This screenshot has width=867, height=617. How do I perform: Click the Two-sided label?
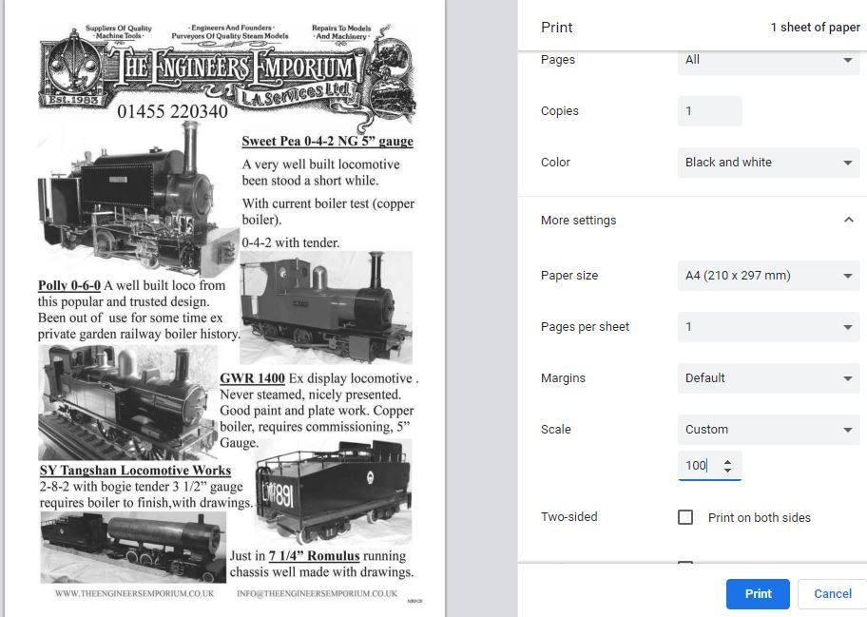pyautogui.click(x=568, y=517)
